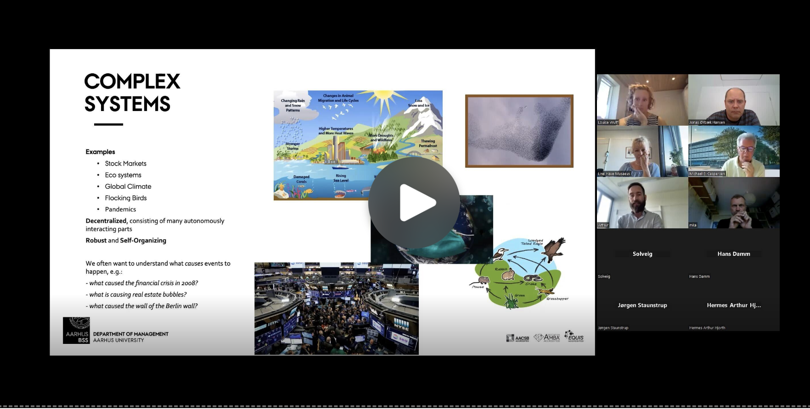Click "what caused the wall of the Berlin wall?"
The height and width of the screenshot is (409, 810).
click(x=141, y=306)
